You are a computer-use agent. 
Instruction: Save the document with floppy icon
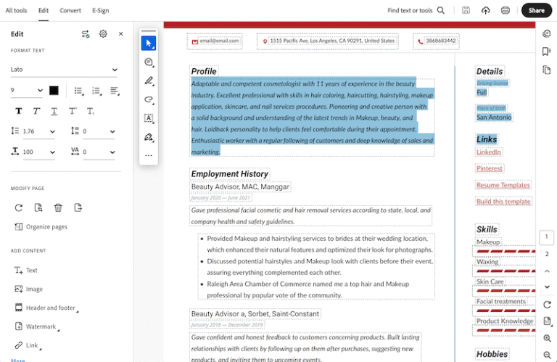click(x=466, y=10)
